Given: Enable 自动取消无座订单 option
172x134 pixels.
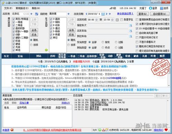Looking at the screenshot, I should point(137,33).
